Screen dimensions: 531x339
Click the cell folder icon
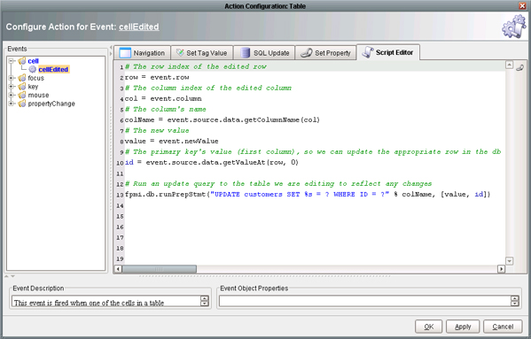coord(22,61)
